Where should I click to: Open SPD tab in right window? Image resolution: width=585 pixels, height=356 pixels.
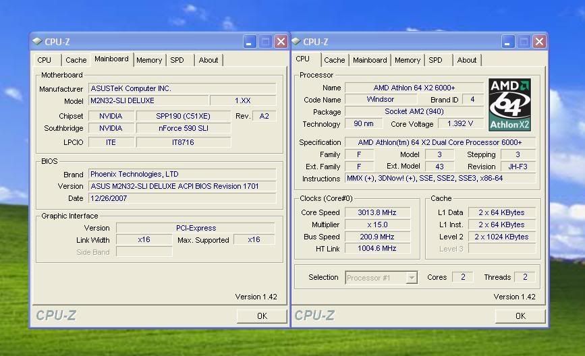coord(439,60)
